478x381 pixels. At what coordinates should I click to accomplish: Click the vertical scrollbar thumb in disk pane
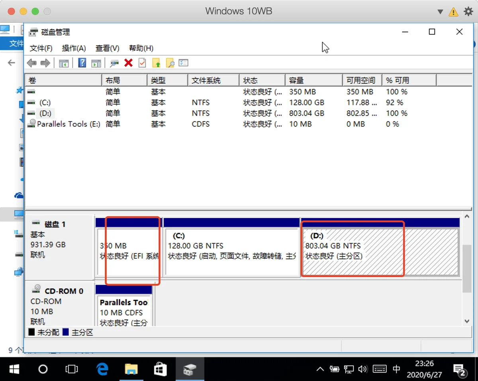467,269
